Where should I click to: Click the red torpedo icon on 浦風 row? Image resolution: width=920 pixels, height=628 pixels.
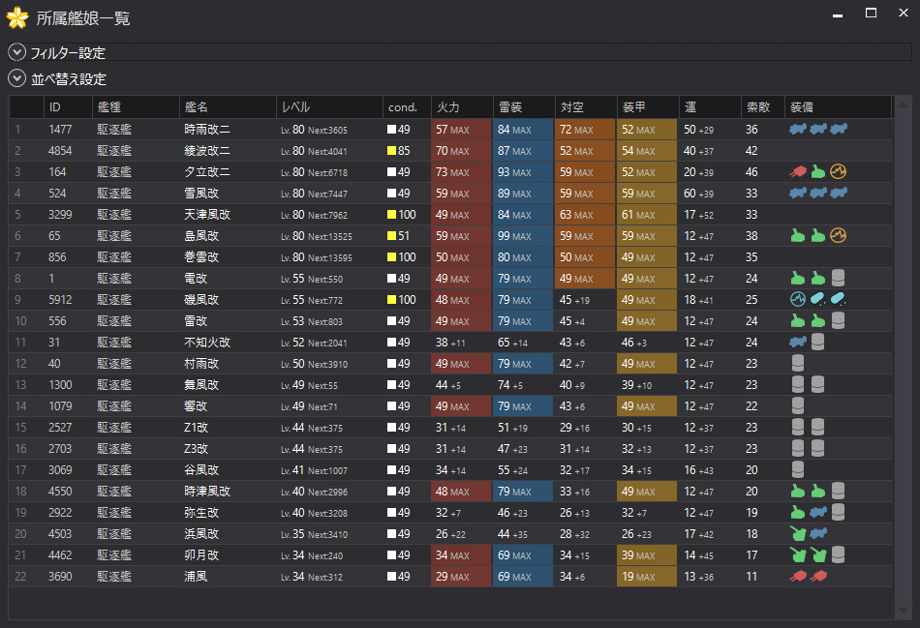[x=798, y=575]
